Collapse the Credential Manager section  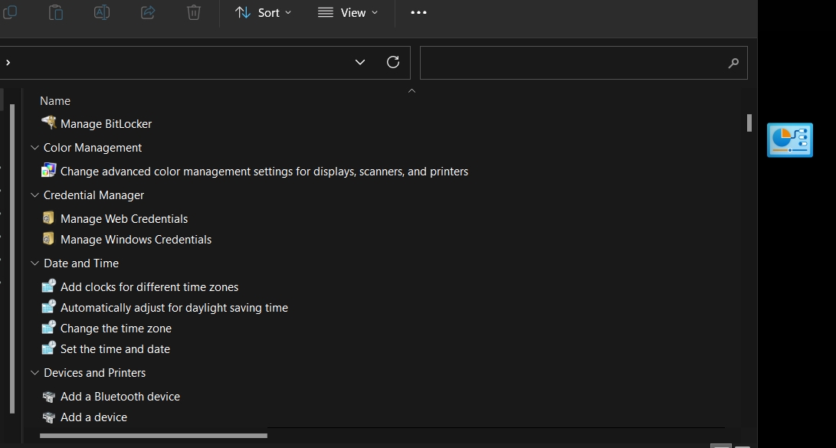point(34,195)
